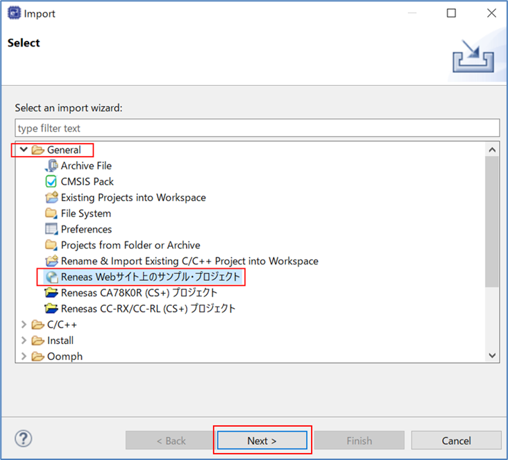This screenshot has height=460, width=508.
Task: Click the Preferences table icon
Action: click(x=51, y=230)
